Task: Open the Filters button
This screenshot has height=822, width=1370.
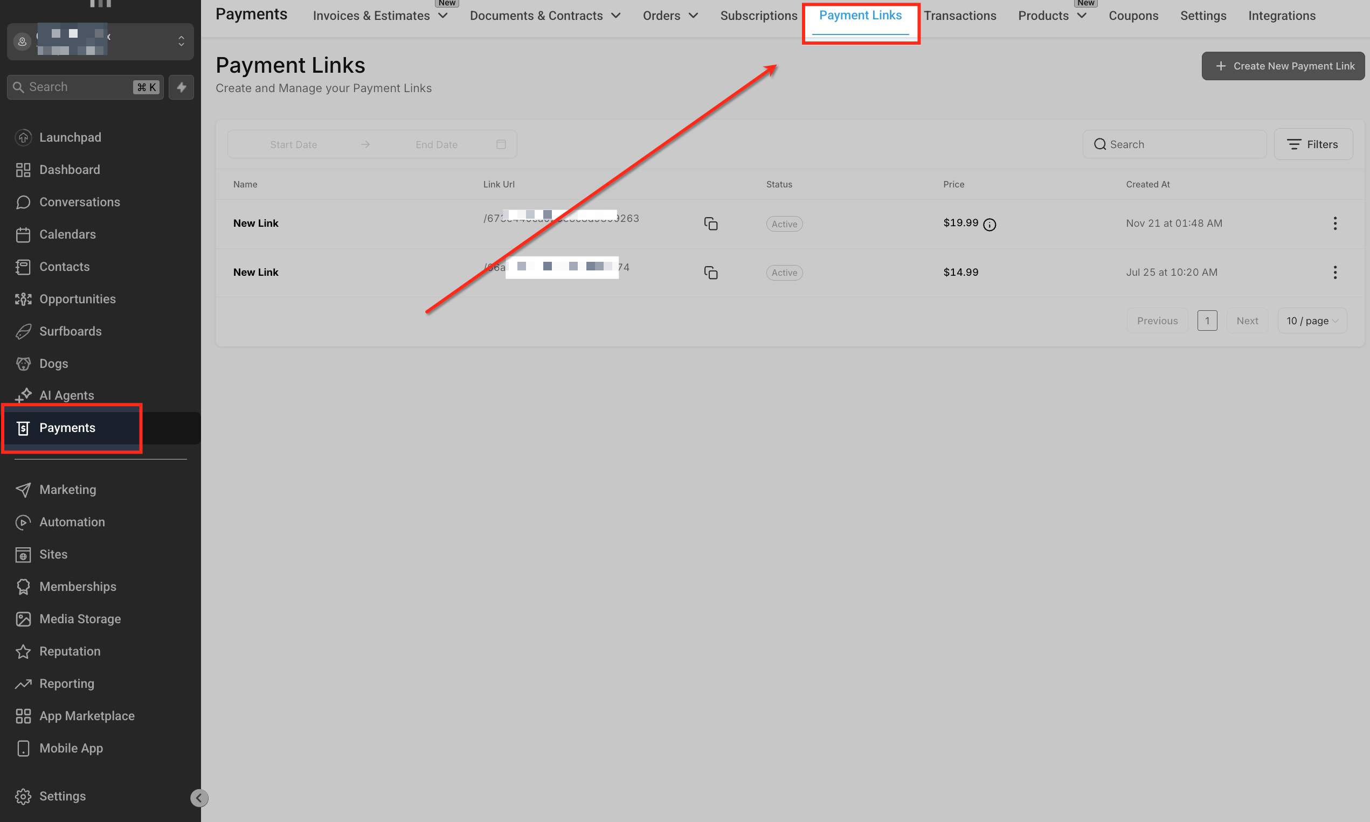Action: click(x=1312, y=144)
